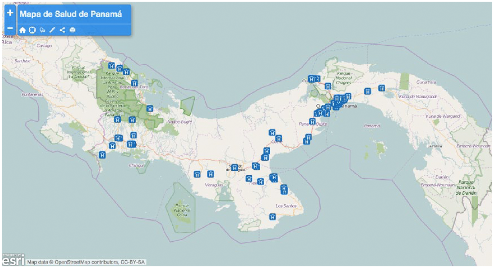
Task: Open the share map icon
Action: tap(62, 30)
